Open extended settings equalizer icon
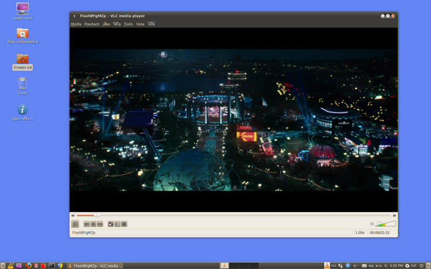Viewport: 431px width, 269px height. [124, 224]
